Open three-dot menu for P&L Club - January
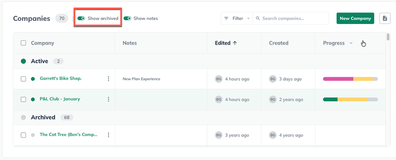This screenshot has width=396, height=160. pos(108,99)
